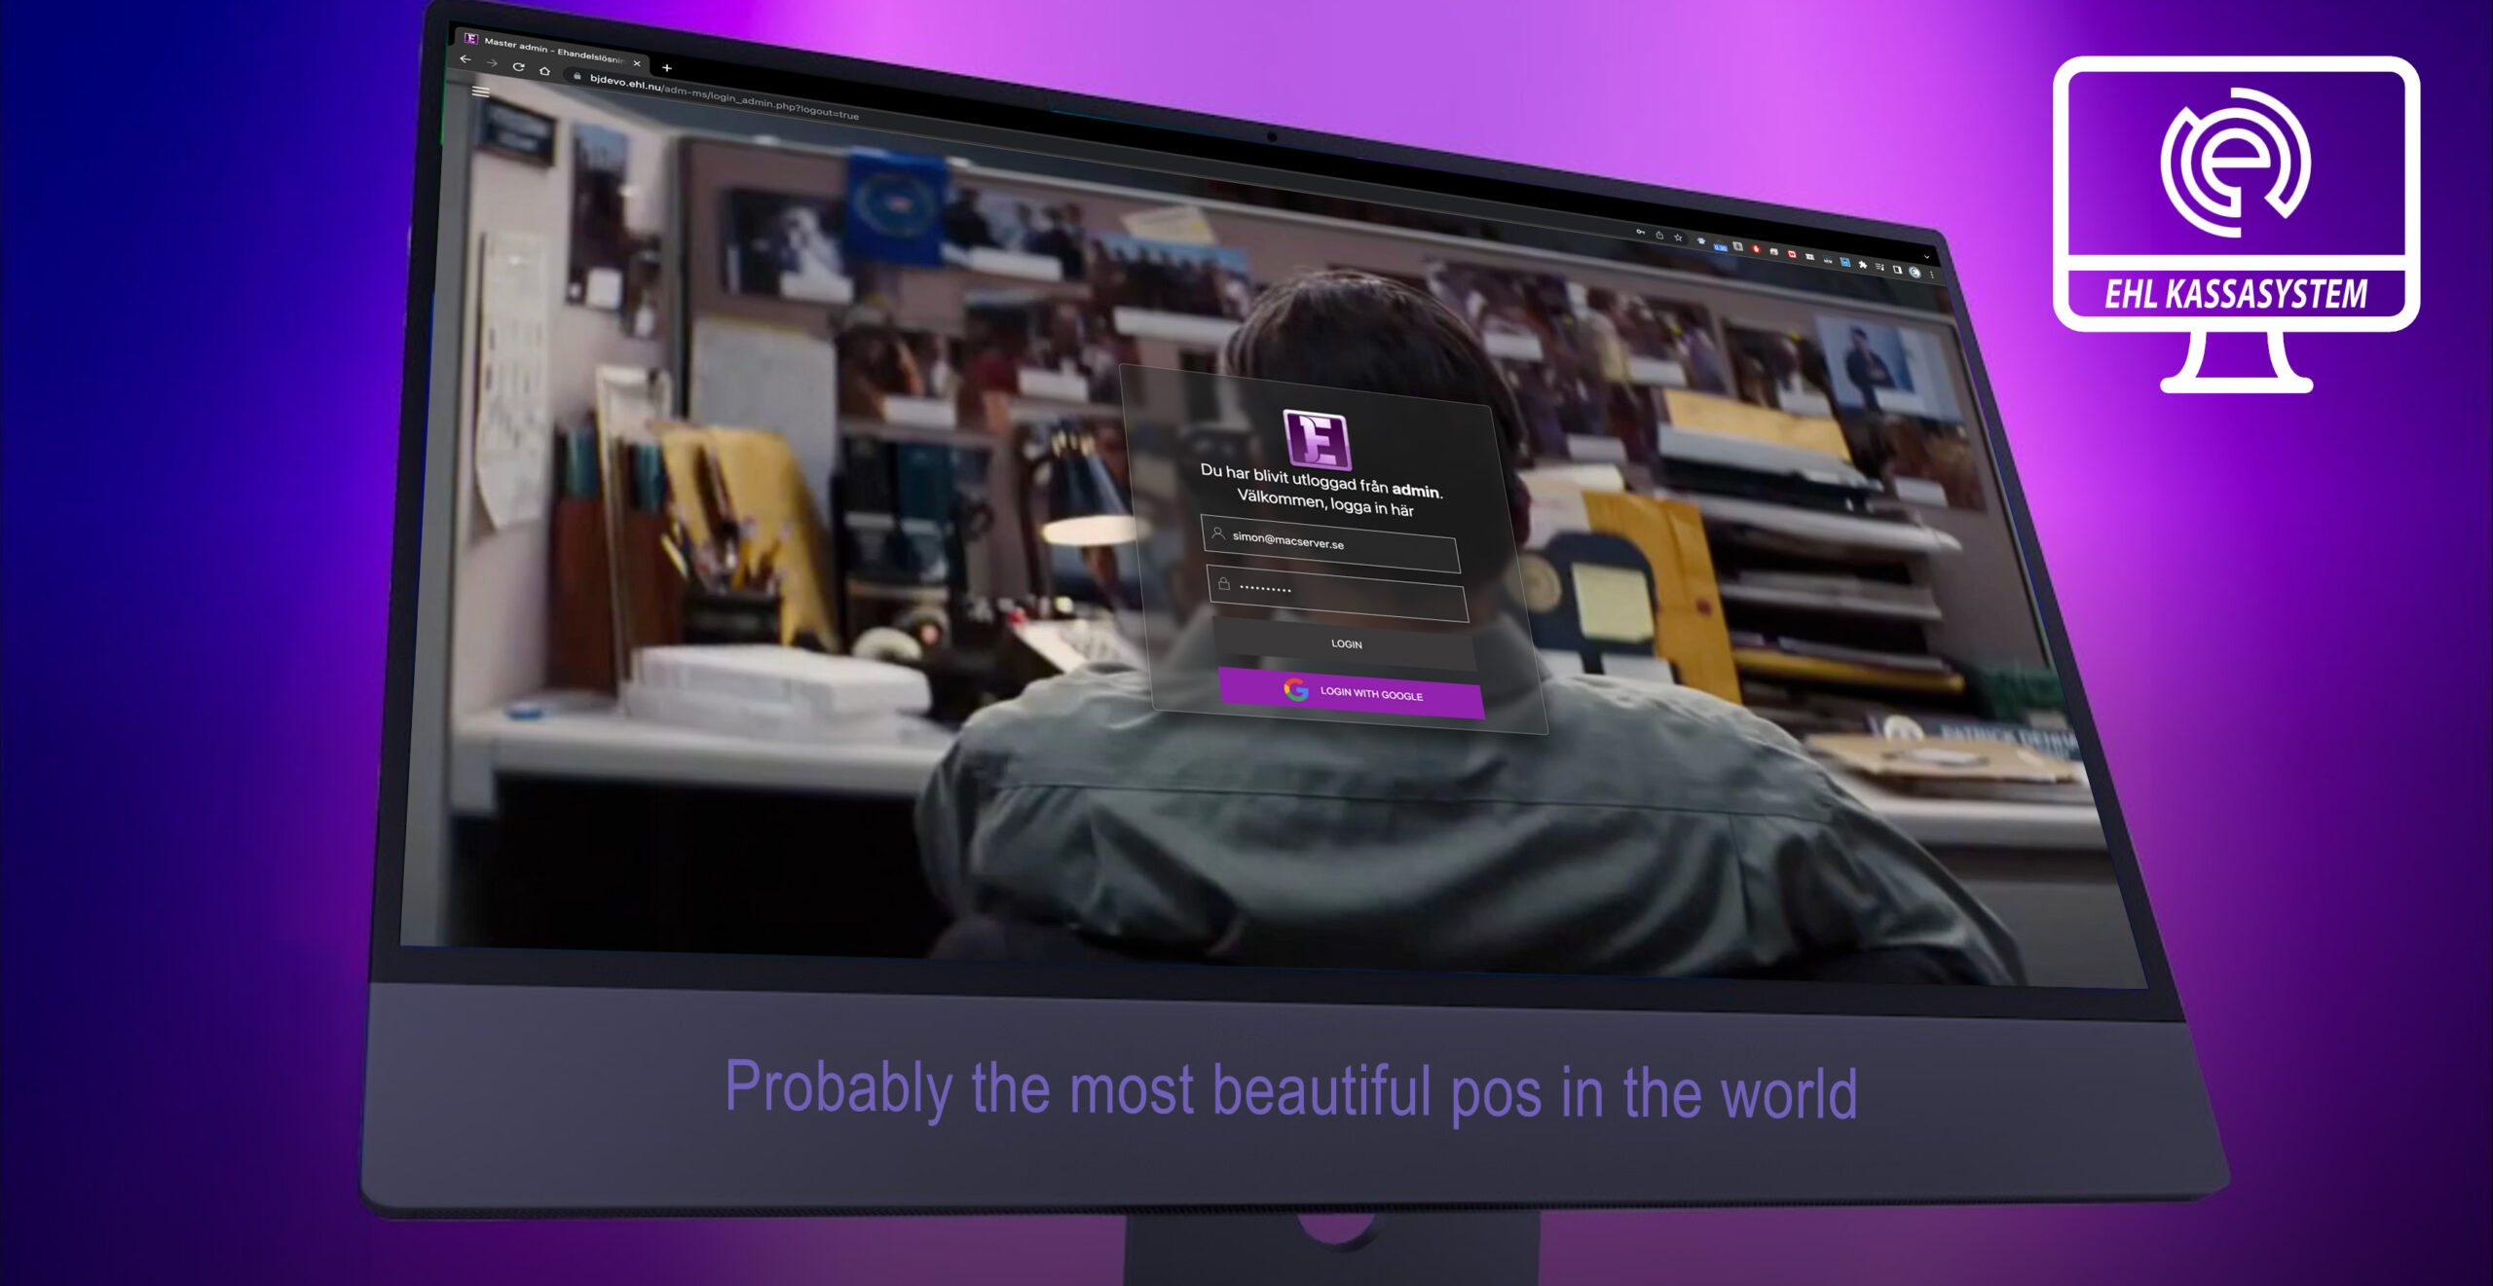Click the share page icon
The image size is (2493, 1286).
(1659, 235)
